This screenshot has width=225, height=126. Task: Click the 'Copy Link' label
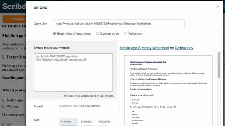click(40, 24)
